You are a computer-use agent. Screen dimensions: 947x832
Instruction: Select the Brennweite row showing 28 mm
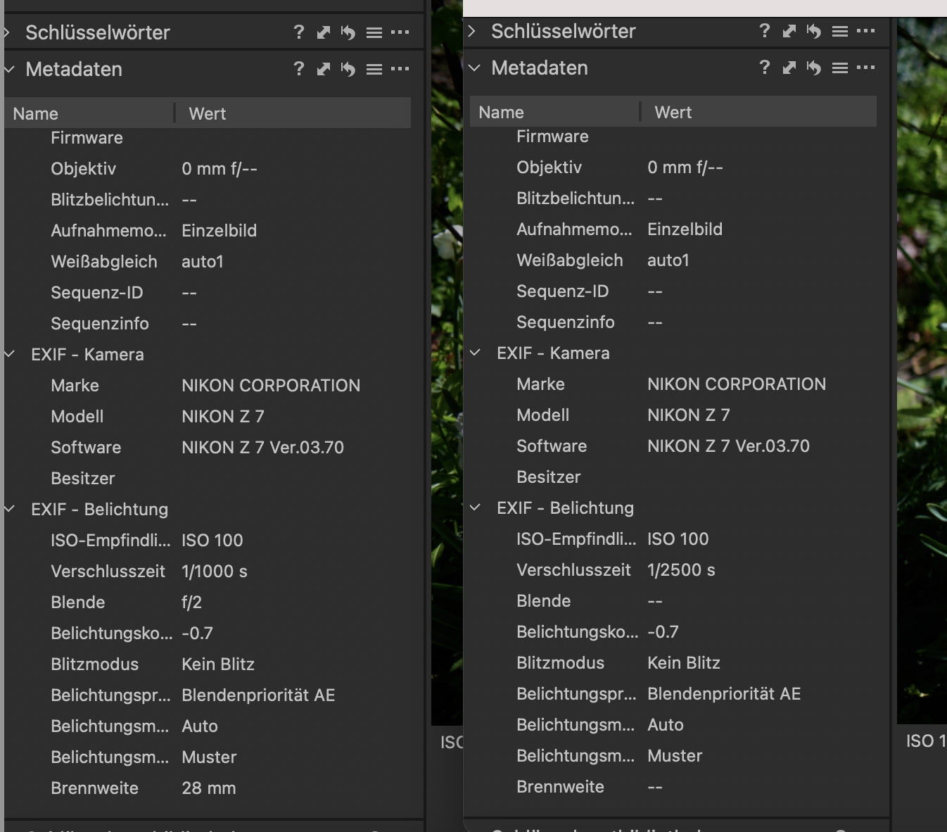pos(208,788)
